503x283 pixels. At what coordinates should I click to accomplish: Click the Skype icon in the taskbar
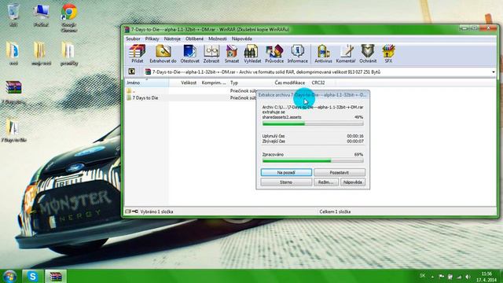pyautogui.click(x=32, y=276)
